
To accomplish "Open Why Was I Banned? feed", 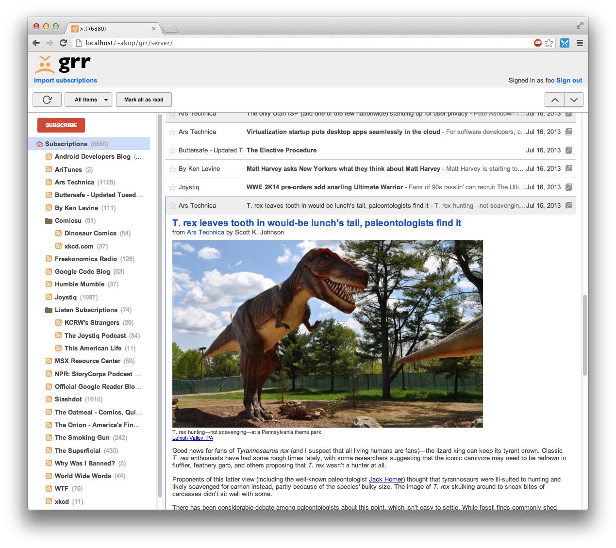I will 85,463.
